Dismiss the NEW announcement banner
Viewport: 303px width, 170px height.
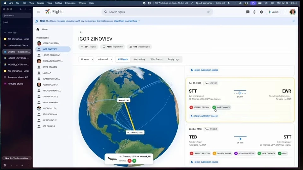293,21
